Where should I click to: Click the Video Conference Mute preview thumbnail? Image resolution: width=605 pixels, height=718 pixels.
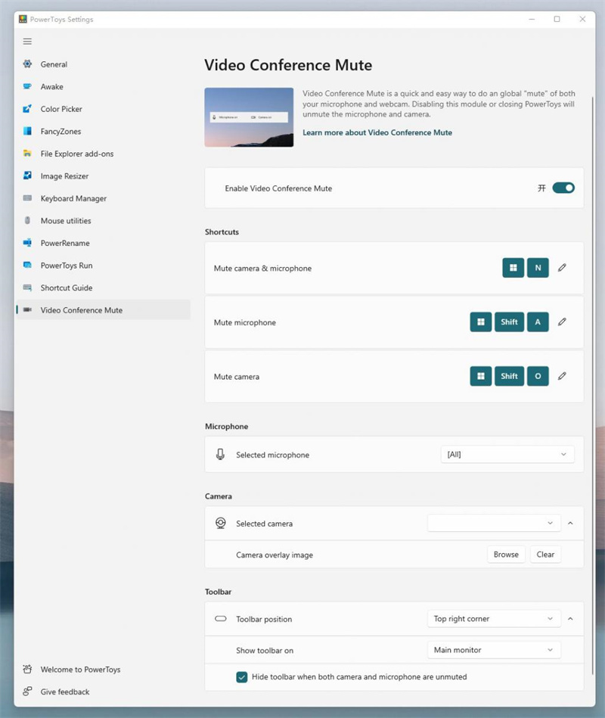249,117
